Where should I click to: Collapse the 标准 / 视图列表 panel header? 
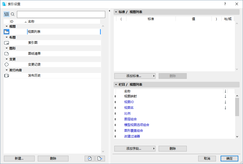click(115, 12)
